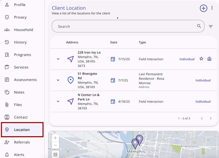Zoom out on the map
The image size is (219, 158).
(x=55, y=145)
